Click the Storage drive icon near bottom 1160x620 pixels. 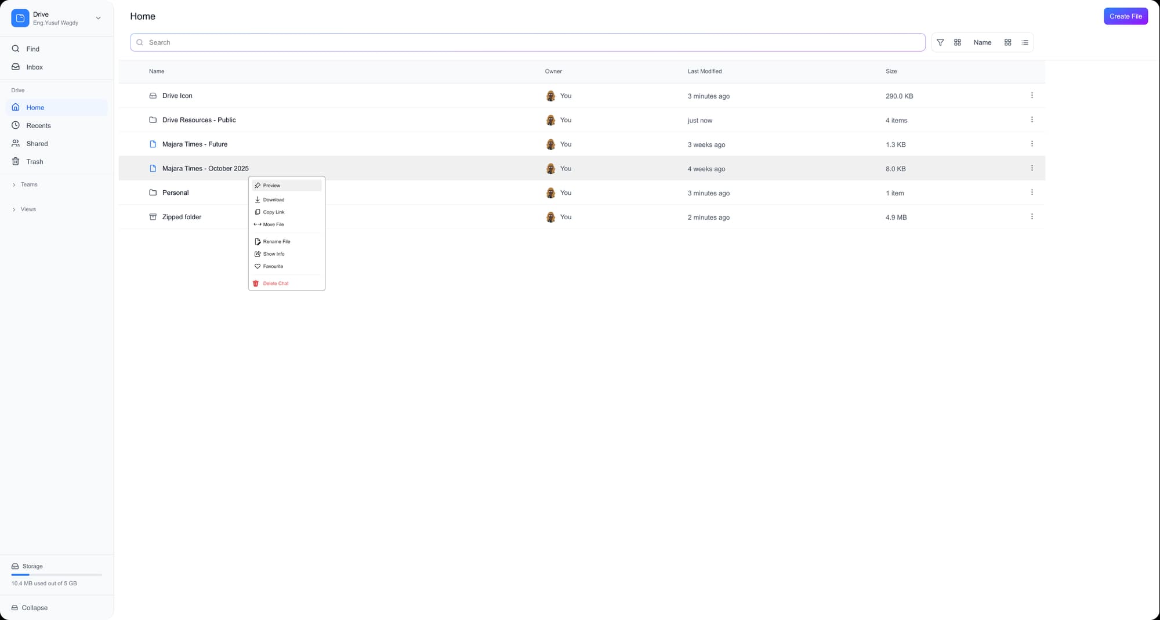tap(15, 566)
